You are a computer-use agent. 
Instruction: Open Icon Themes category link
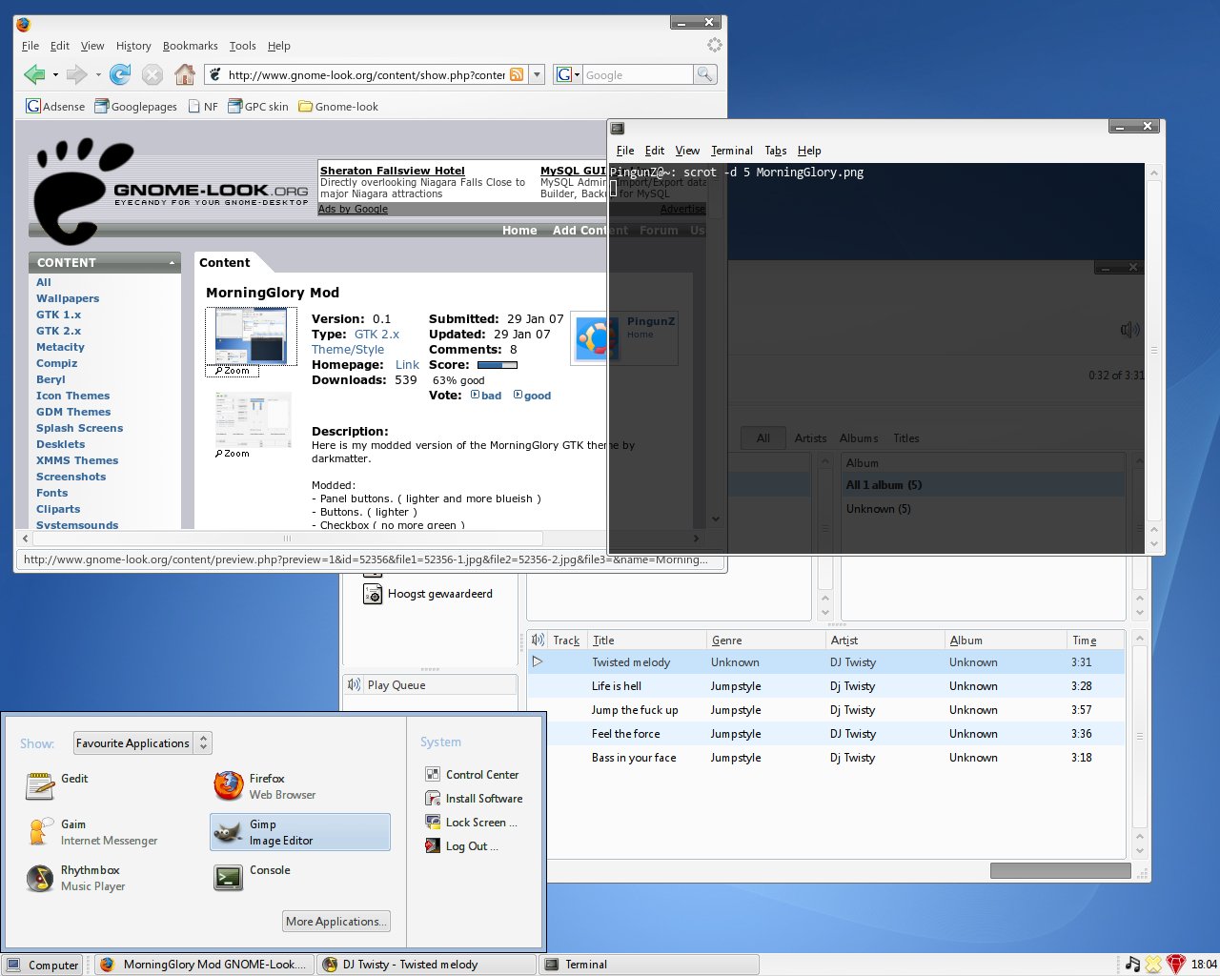[72, 396]
